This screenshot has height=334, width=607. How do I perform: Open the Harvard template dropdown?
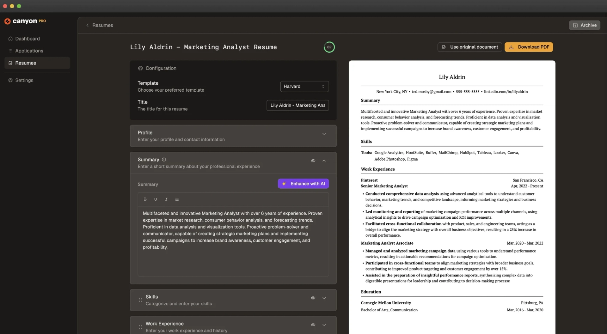304,86
